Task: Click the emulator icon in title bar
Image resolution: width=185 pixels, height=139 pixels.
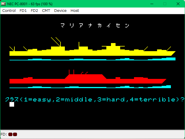Action: [3, 4]
